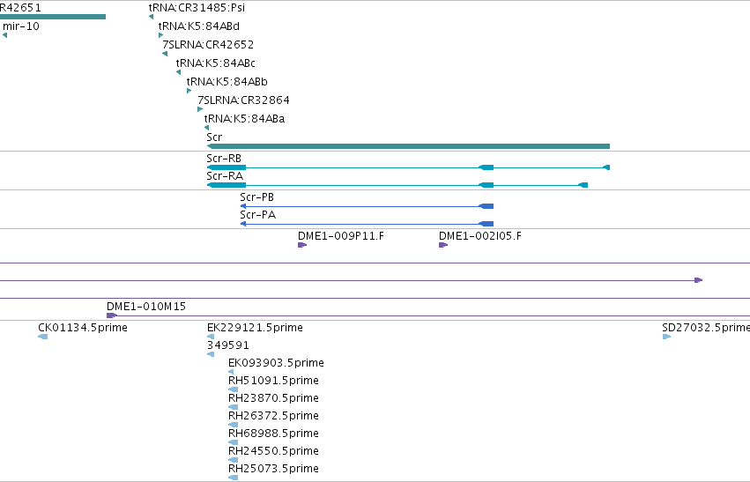
Task: Select the tRNA:CR31485:Psi arrow glyph
Action: pyautogui.click(x=152, y=17)
